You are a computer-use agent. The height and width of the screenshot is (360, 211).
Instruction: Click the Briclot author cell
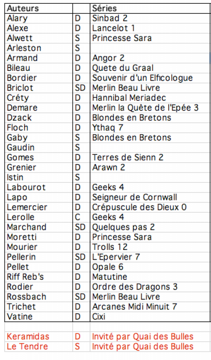coord(39,88)
